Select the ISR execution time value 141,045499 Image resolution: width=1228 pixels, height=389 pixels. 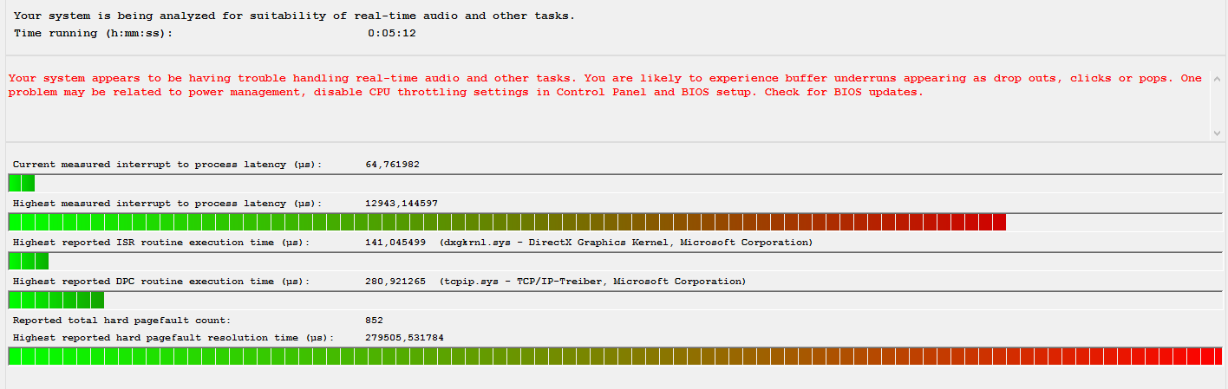point(395,243)
